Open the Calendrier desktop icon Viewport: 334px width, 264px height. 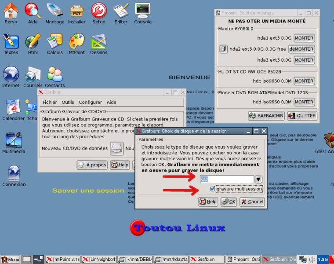point(13,107)
